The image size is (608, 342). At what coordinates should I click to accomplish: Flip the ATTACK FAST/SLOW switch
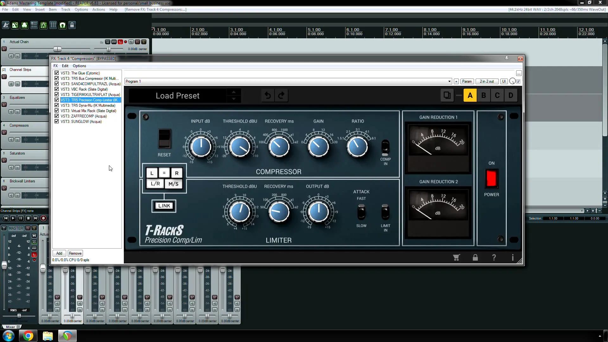[x=361, y=212]
